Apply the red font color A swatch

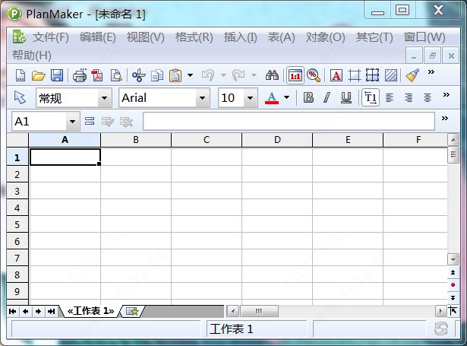[x=272, y=97]
